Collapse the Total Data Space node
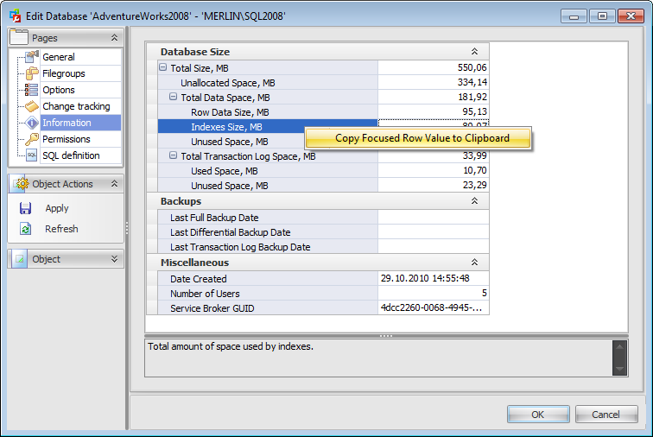This screenshot has height=437, width=653. tap(174, 98)
